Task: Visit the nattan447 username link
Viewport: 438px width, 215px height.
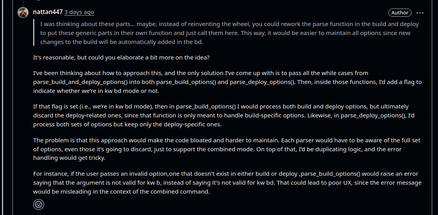Action: (48, 12)
